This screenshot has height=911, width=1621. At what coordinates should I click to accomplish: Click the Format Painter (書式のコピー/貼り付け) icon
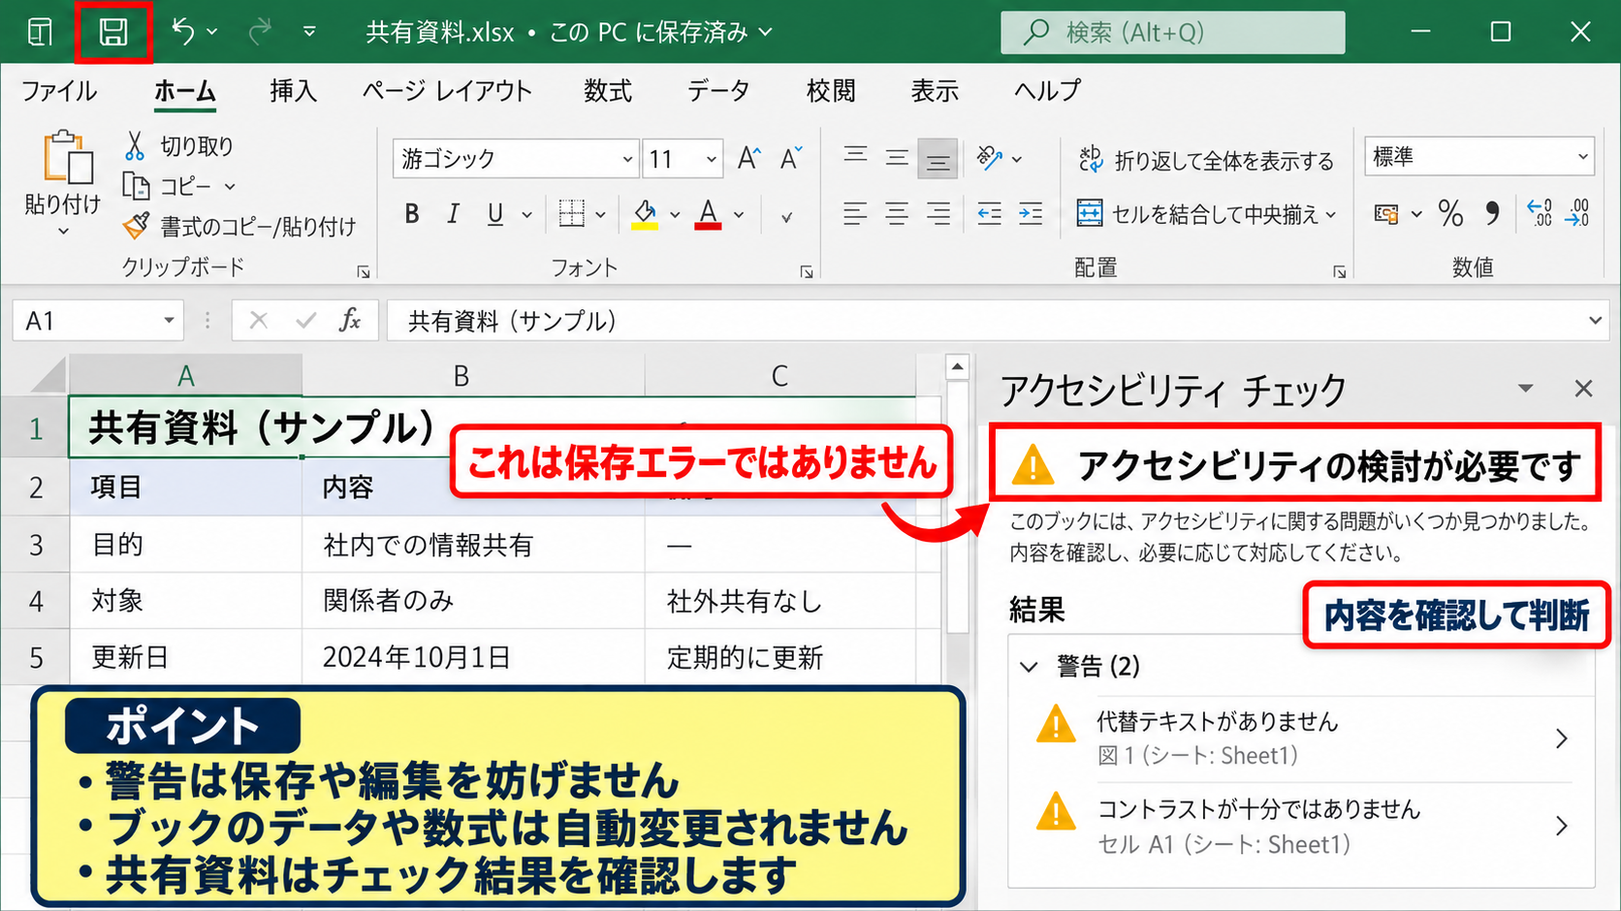(137, 226)
